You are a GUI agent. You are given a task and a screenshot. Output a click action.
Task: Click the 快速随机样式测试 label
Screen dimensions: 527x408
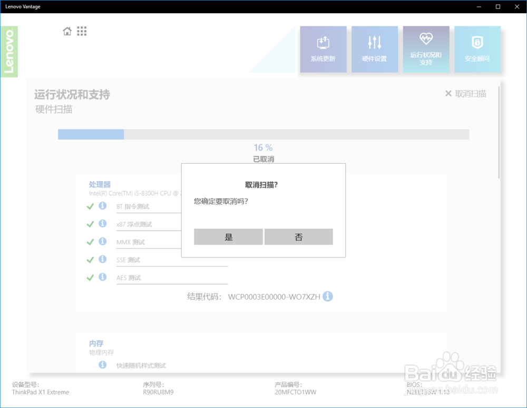(141, 366)
